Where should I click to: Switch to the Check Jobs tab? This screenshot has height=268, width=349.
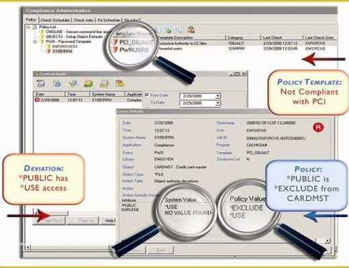click(x=83, y=20)
